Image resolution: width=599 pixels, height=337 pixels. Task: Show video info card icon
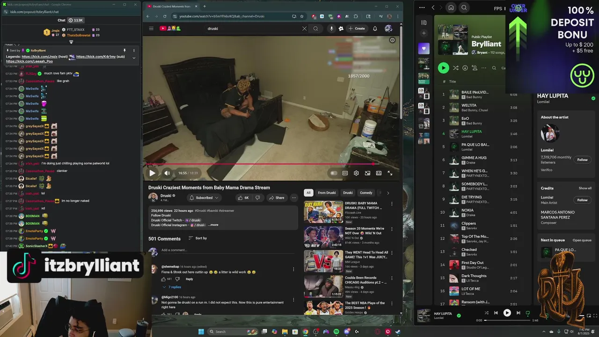tap(392, 40)
